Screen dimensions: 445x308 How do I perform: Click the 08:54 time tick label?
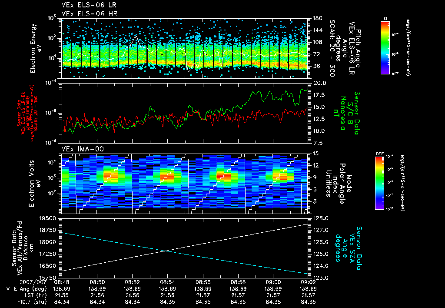click(x=167, y=282)
